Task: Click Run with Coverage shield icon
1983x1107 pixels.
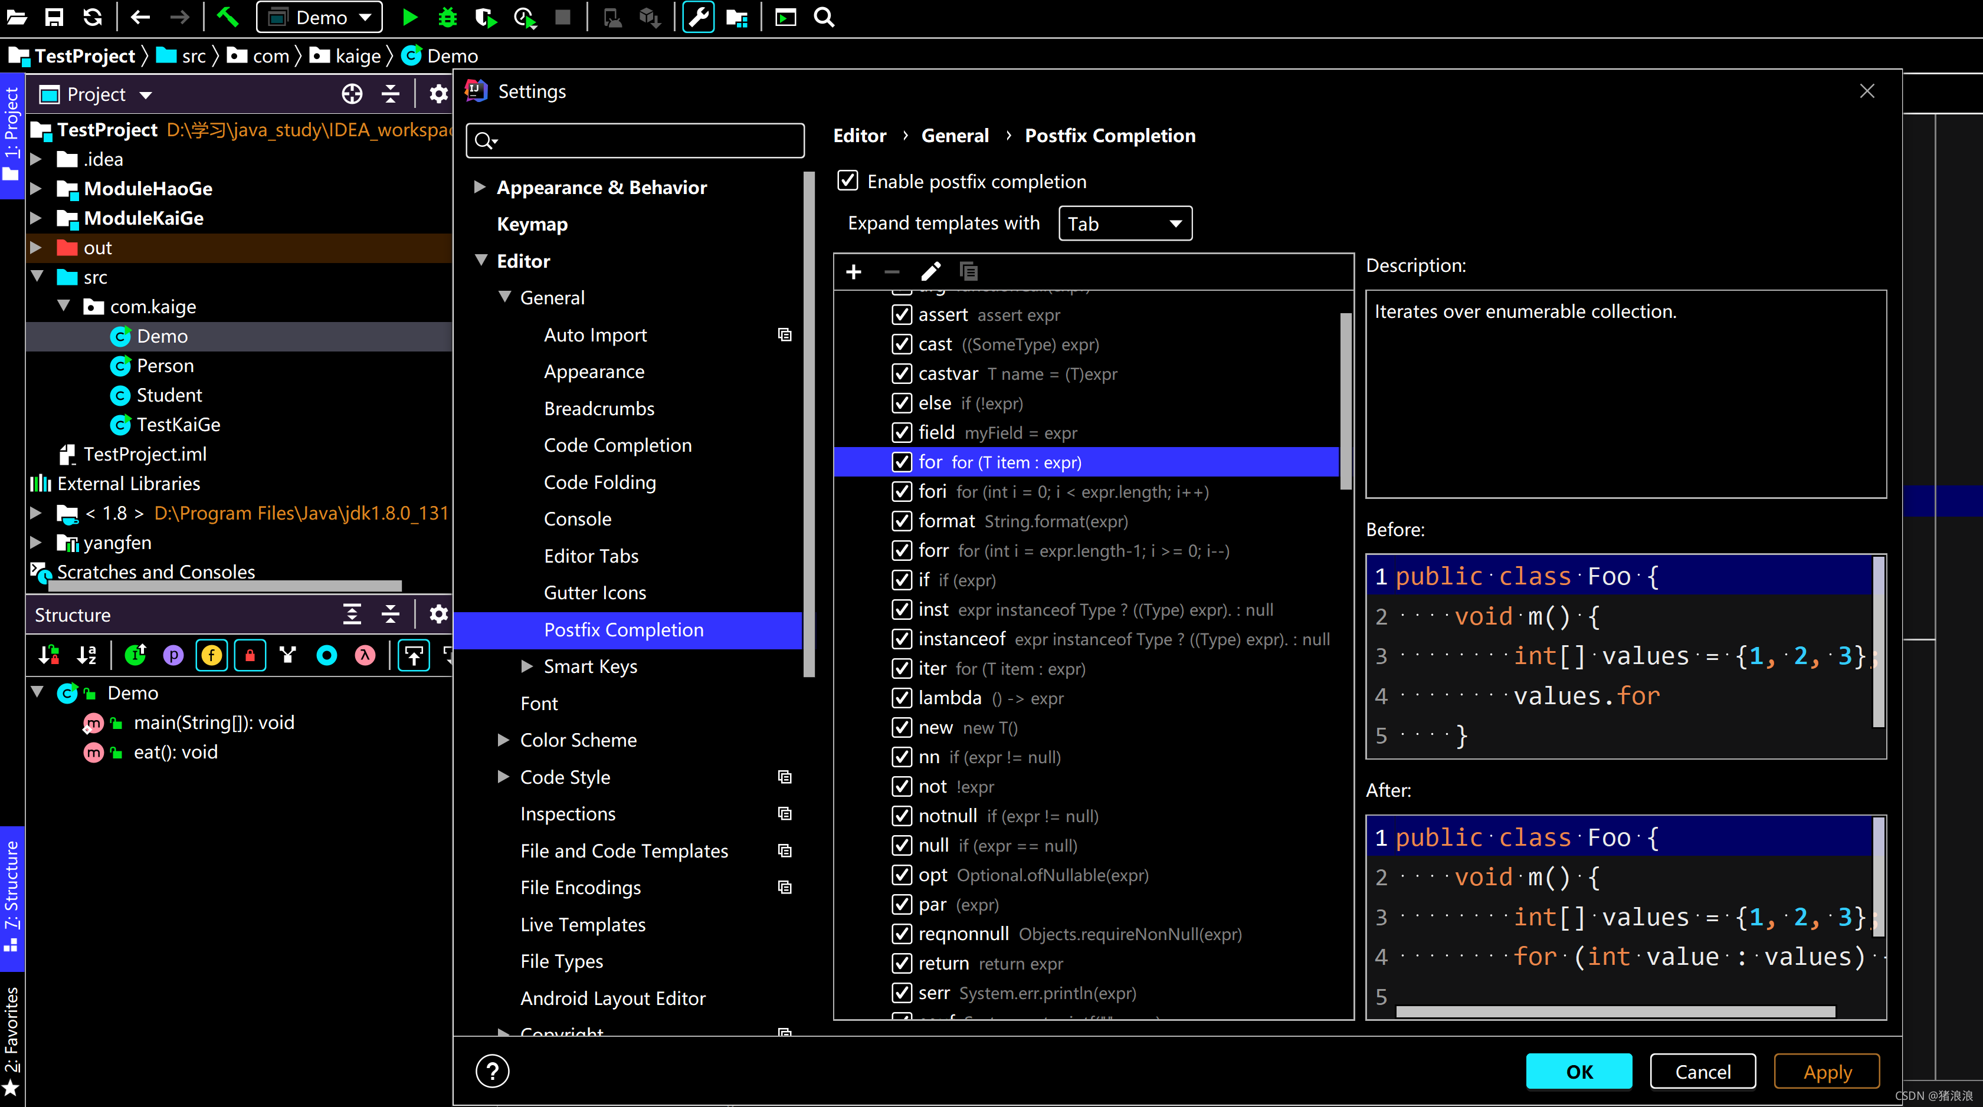Action: (x=485, y=17)
